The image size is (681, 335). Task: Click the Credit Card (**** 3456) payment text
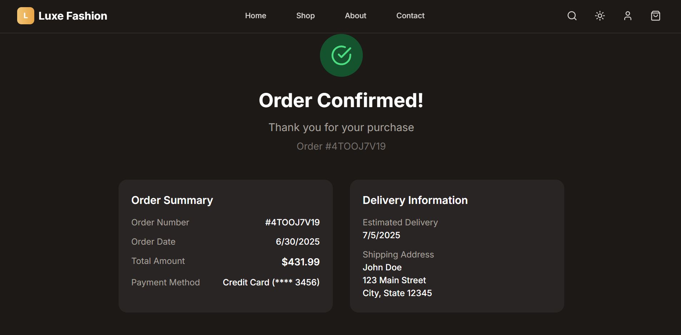click(x=271, y=282)
